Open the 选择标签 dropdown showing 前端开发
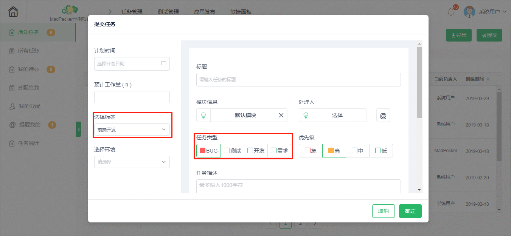 coord(132,129)
